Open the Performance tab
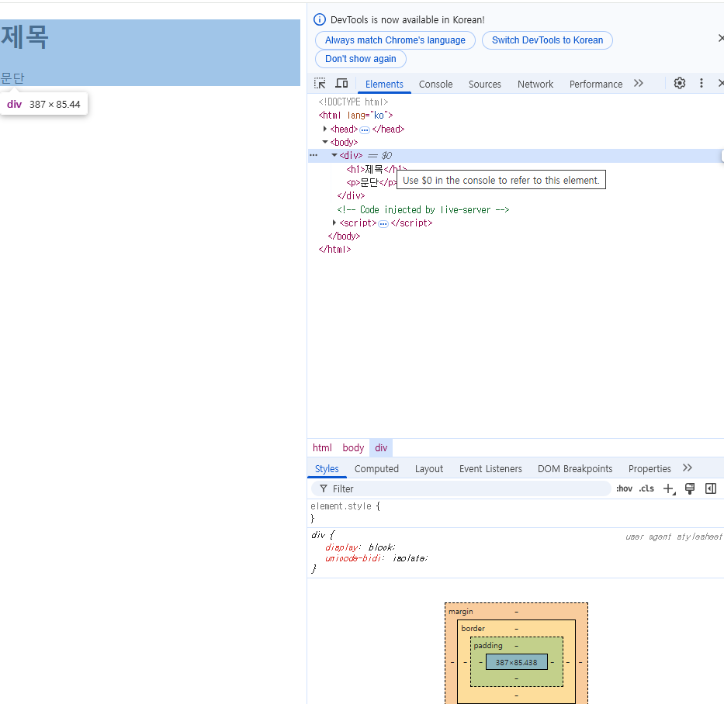Image resolution: width=724 pixels, height=704 pixels. coord(596,84)
